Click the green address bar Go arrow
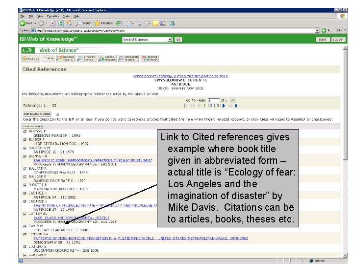 click(324, 30)
